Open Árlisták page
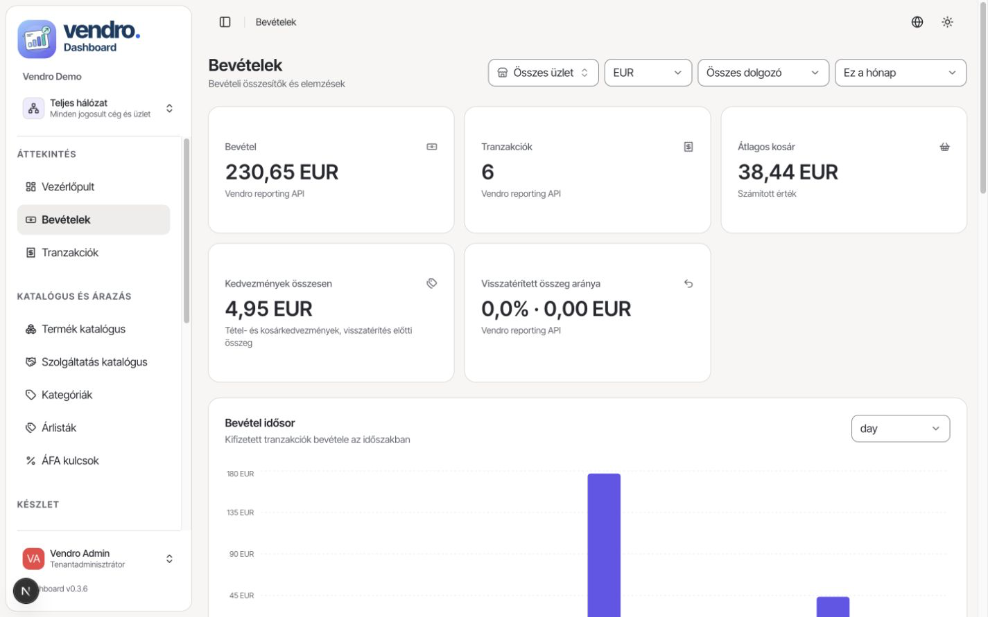 pyautogui.click(x=94, y=428)
